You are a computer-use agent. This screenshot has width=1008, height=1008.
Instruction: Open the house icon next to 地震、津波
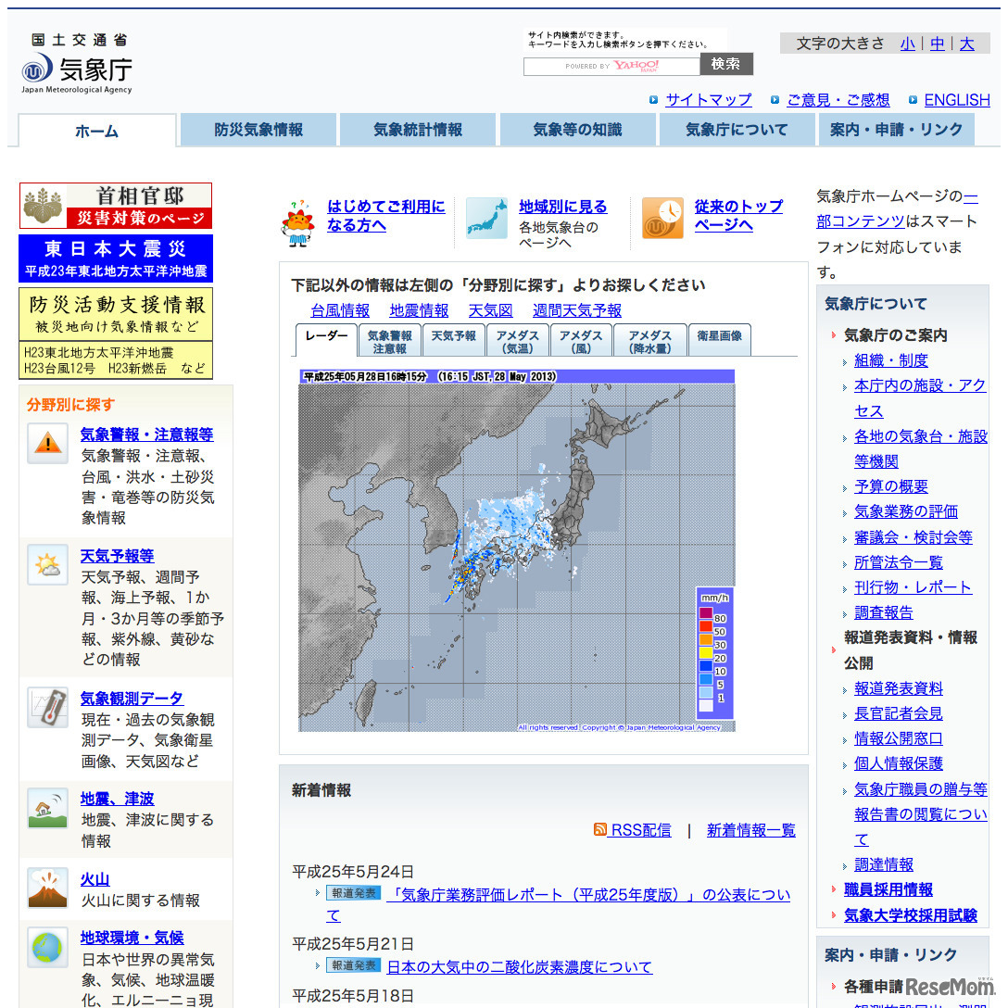pyautogui.click(x=47, y=806)
